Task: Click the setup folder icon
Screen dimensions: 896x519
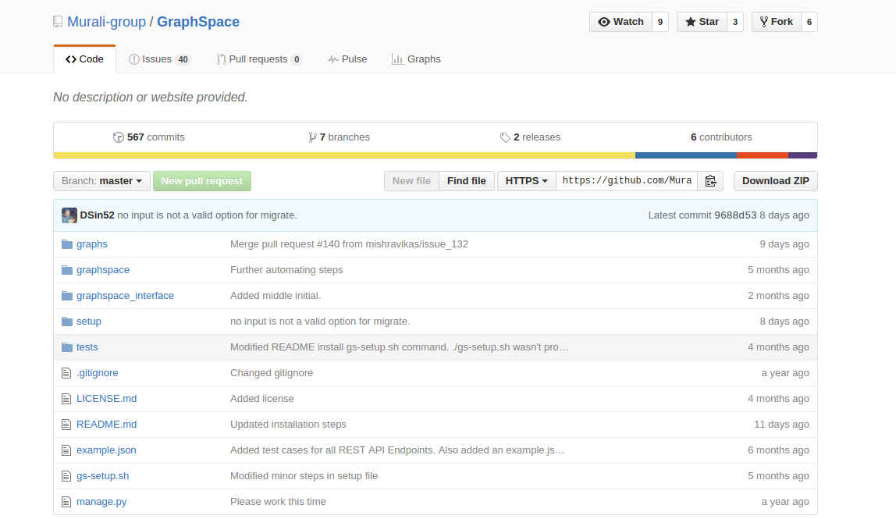Action: pos(67,322)
